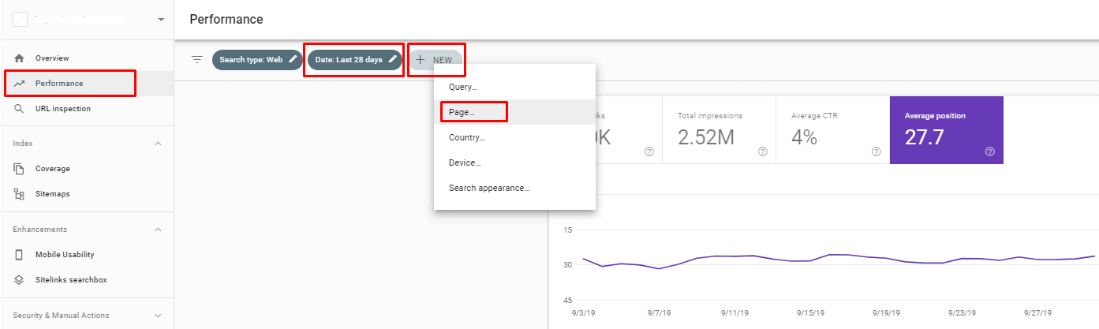Viewport: 1099px width, 329px height.
Task: Select Query... from filter menu
Action: click(514, 87)
